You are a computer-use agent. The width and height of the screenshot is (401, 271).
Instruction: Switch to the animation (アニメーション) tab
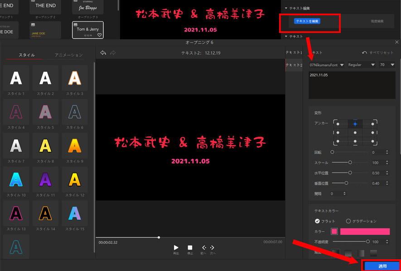coord(68,55)
